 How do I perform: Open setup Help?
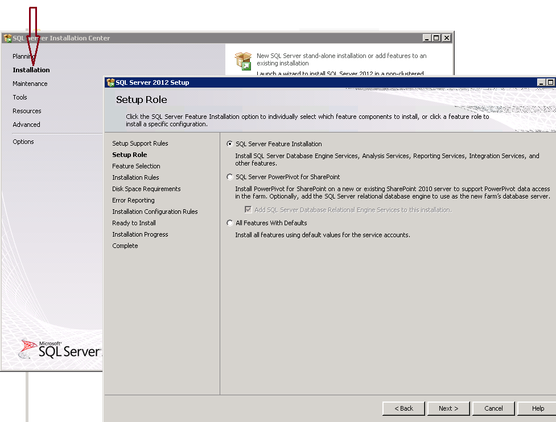pyautogui.click(x=538, y=408)
